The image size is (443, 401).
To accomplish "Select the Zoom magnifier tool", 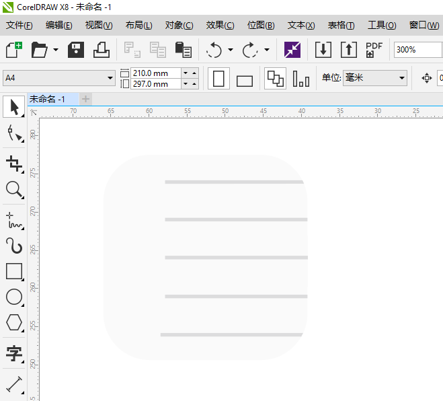I will pyautogui.click(x=13, y=189).
